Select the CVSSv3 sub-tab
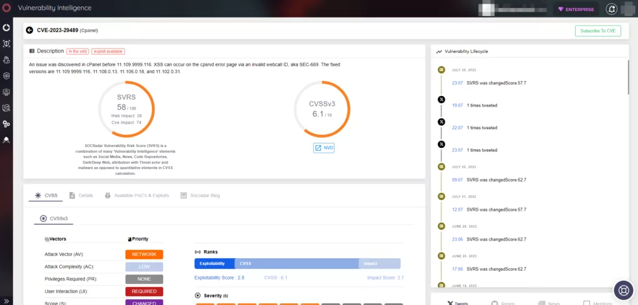The image size is (638, 305). pos(54,219)
